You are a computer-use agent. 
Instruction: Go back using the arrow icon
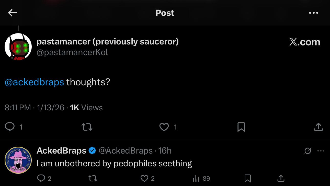pyautogui.click(x=12, y=13)
